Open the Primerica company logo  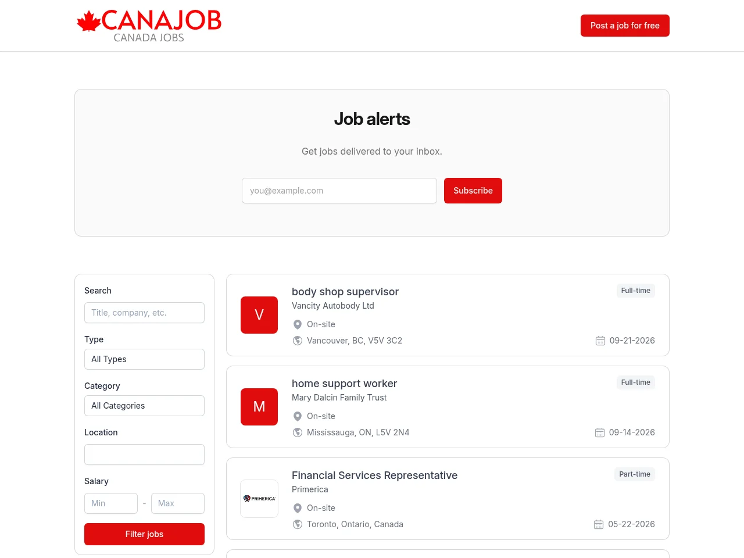coord(259,499)
